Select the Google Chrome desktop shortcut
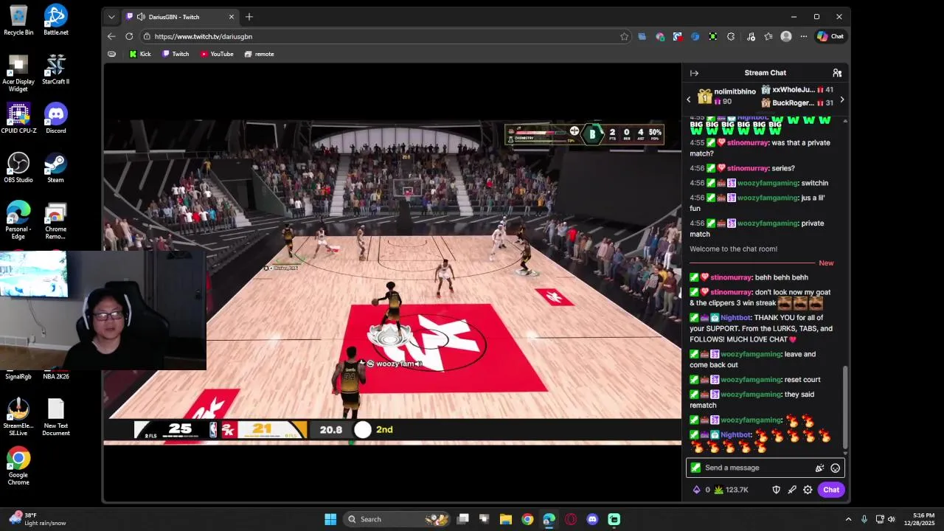 click(18, 466)
